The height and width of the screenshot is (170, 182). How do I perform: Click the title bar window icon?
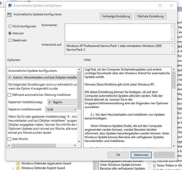pos(10,5)
